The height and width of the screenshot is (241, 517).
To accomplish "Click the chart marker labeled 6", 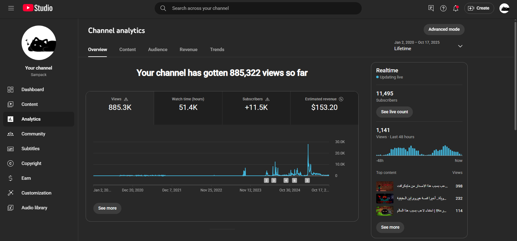I will [x=295, y=181].
